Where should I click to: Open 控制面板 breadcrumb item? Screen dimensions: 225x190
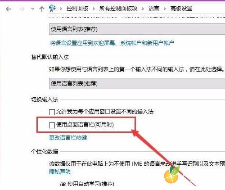click(x=77, y=9)
